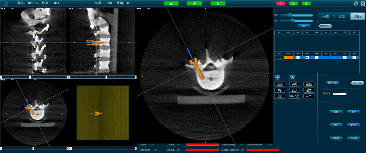Select the four-grid layout view icon
366x153 pixels.
(280, 96)
